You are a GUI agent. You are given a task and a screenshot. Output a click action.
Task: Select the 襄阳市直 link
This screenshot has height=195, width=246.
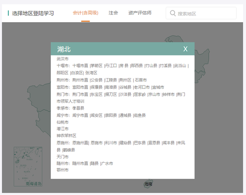pyautogui.click(x=80, y=87)
